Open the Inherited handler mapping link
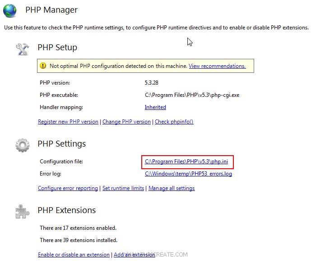Image resolution: width=311 pixels, height=266 pixels. pos(155,107)
